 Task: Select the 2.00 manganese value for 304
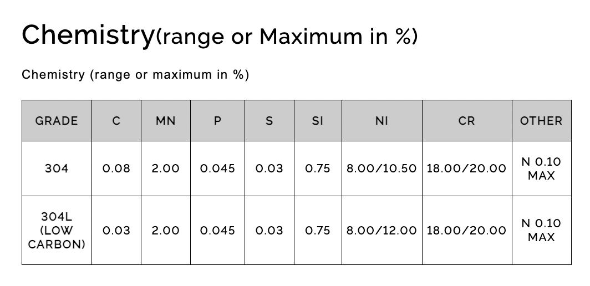pos(165,168)
